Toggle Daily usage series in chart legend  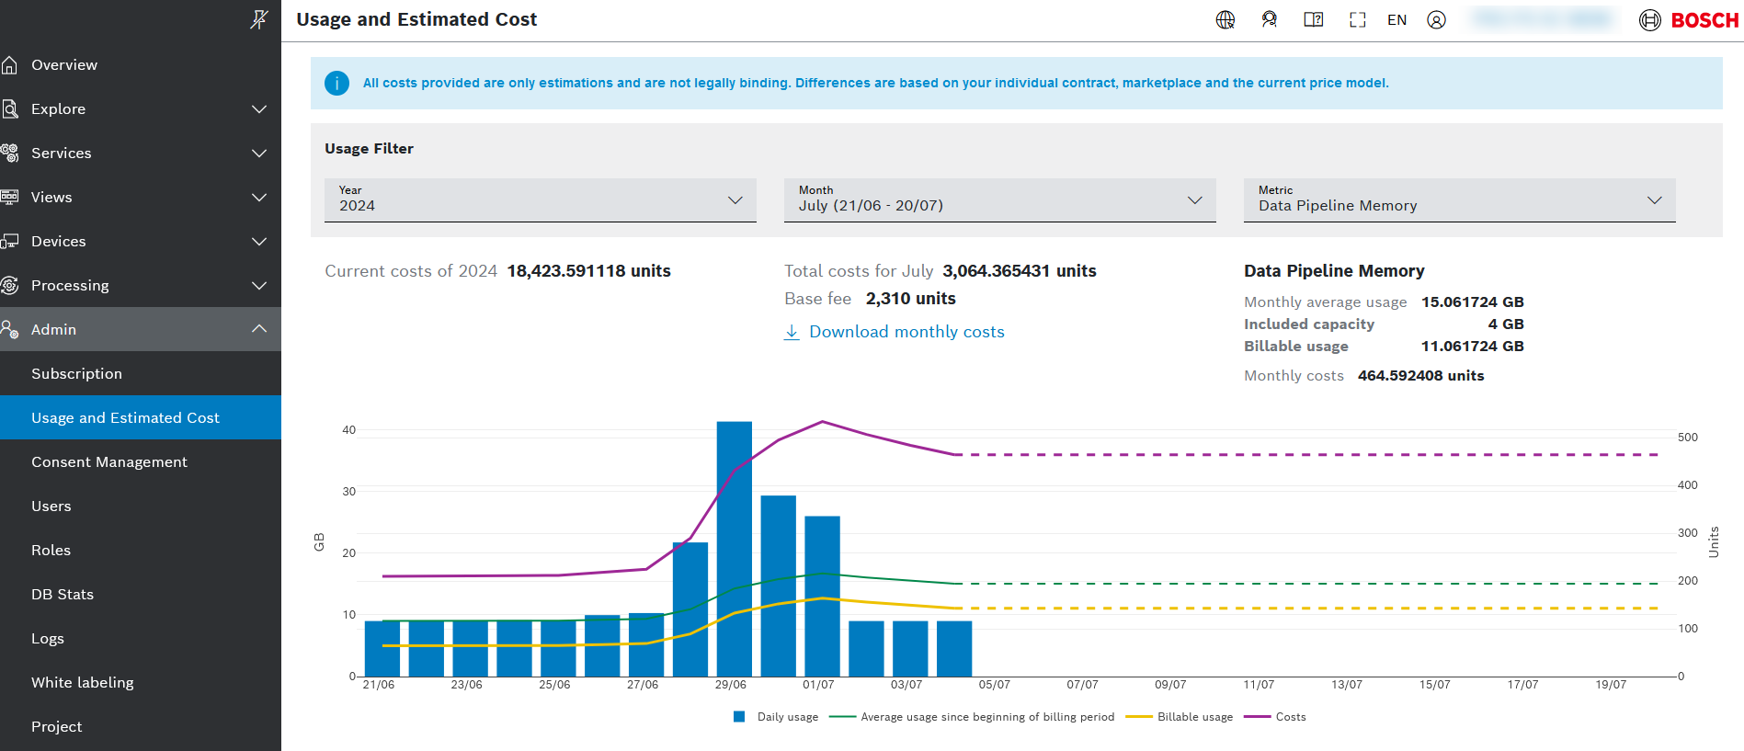777,717
